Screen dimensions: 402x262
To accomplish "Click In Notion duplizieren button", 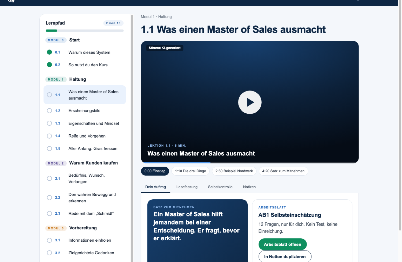I will coord(285,257).
